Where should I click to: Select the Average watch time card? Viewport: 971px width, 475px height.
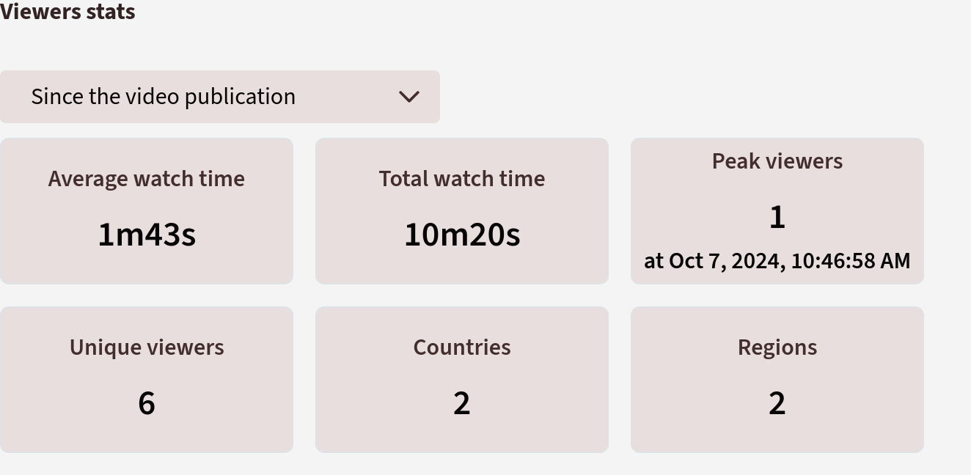147,211
